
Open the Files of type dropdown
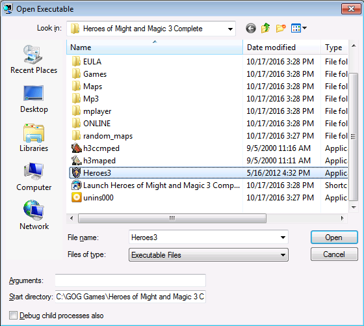[209, 255]
